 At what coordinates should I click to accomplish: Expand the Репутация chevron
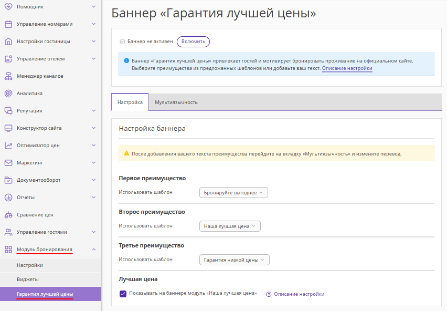(x=93, y=111)
